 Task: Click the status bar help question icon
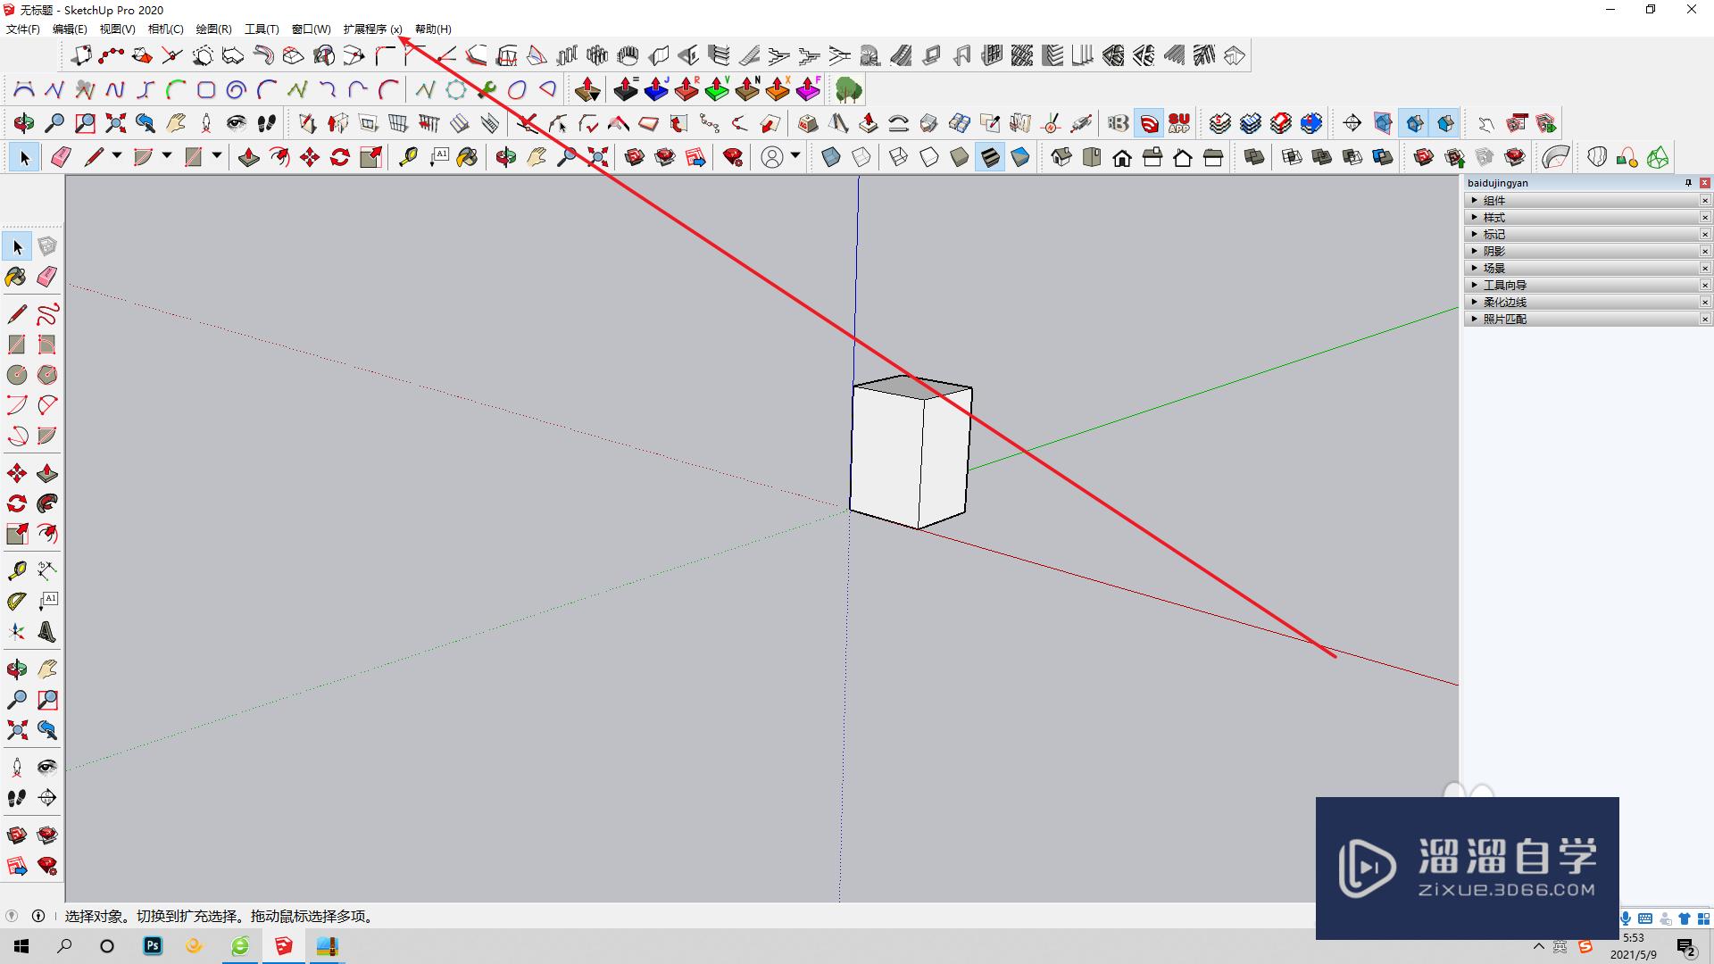12,916
